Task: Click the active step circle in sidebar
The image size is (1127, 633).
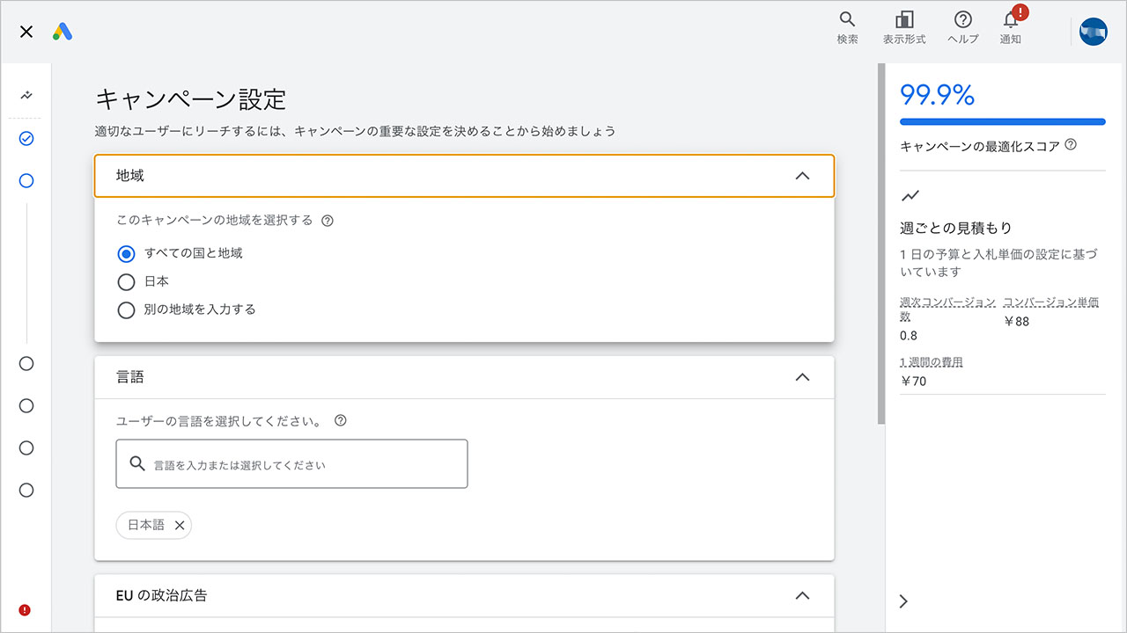Action: tap(26, 180)
